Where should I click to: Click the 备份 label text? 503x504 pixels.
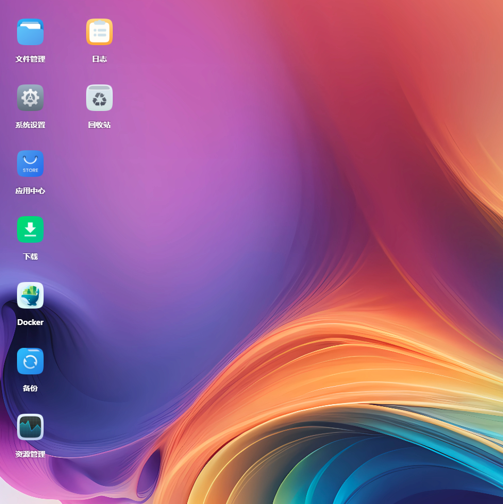tap(30, 388)
